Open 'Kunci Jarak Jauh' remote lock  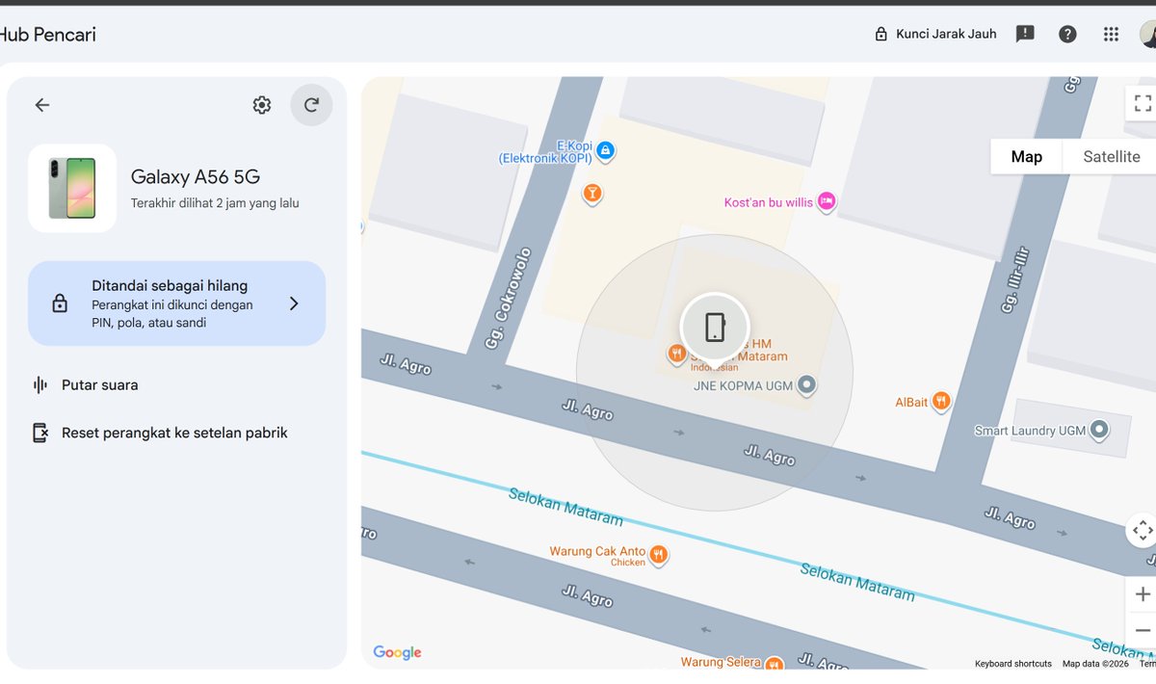pos(935,34)
